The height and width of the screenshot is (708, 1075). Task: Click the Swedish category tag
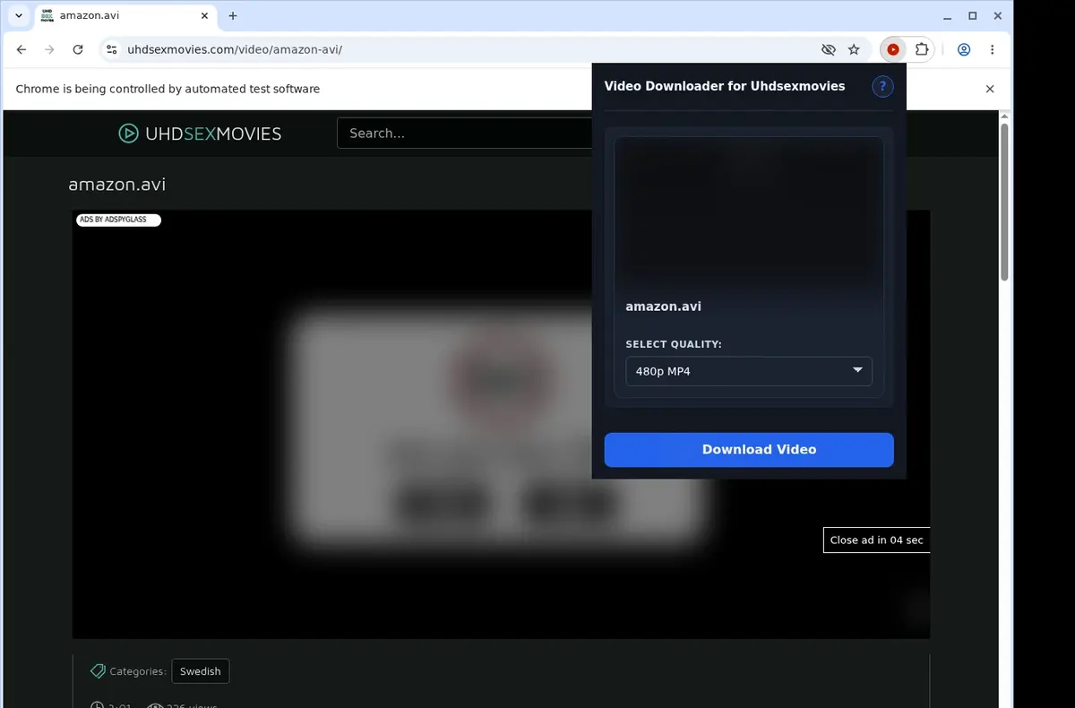(201, 671)
